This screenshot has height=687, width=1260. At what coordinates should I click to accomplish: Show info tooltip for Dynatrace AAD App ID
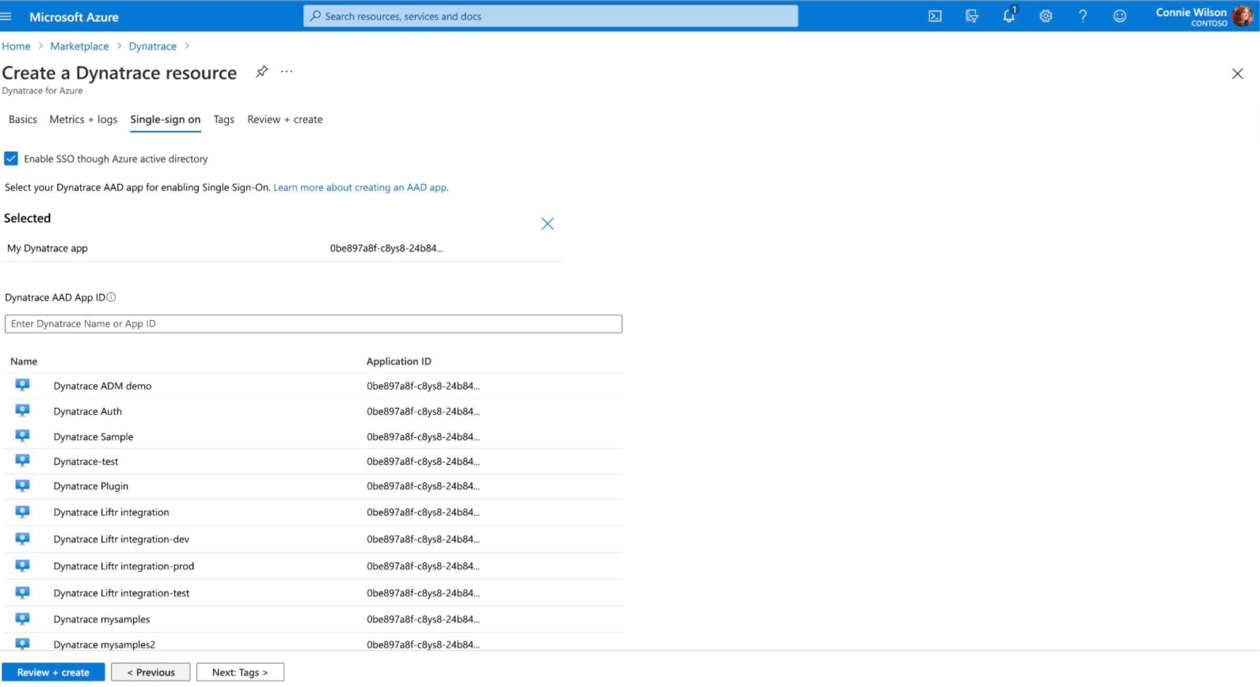pyautogui.click(x=111, y=297)
